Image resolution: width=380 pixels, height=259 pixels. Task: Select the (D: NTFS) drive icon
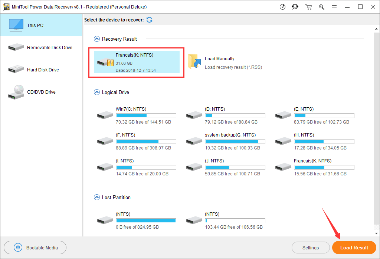point(194,115)
